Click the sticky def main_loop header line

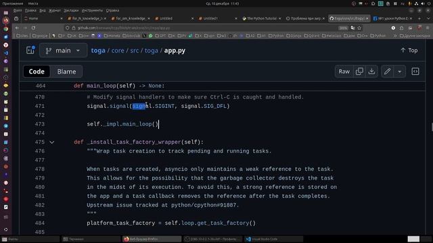click(x=223, y=86)
